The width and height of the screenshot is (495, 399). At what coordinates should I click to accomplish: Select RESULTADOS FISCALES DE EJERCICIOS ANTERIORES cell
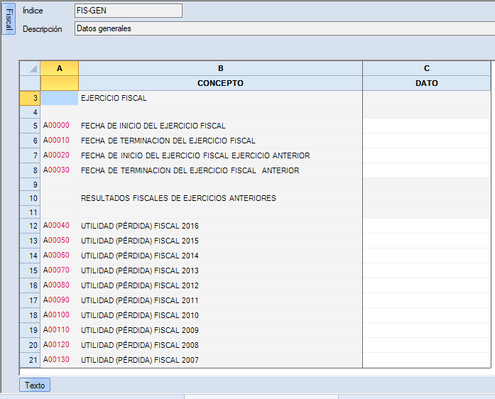pyautogui.click(x=220, y=198)
